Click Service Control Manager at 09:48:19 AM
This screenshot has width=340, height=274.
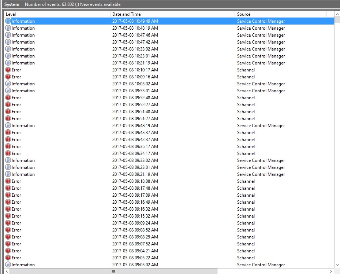[x=261, y=125]
